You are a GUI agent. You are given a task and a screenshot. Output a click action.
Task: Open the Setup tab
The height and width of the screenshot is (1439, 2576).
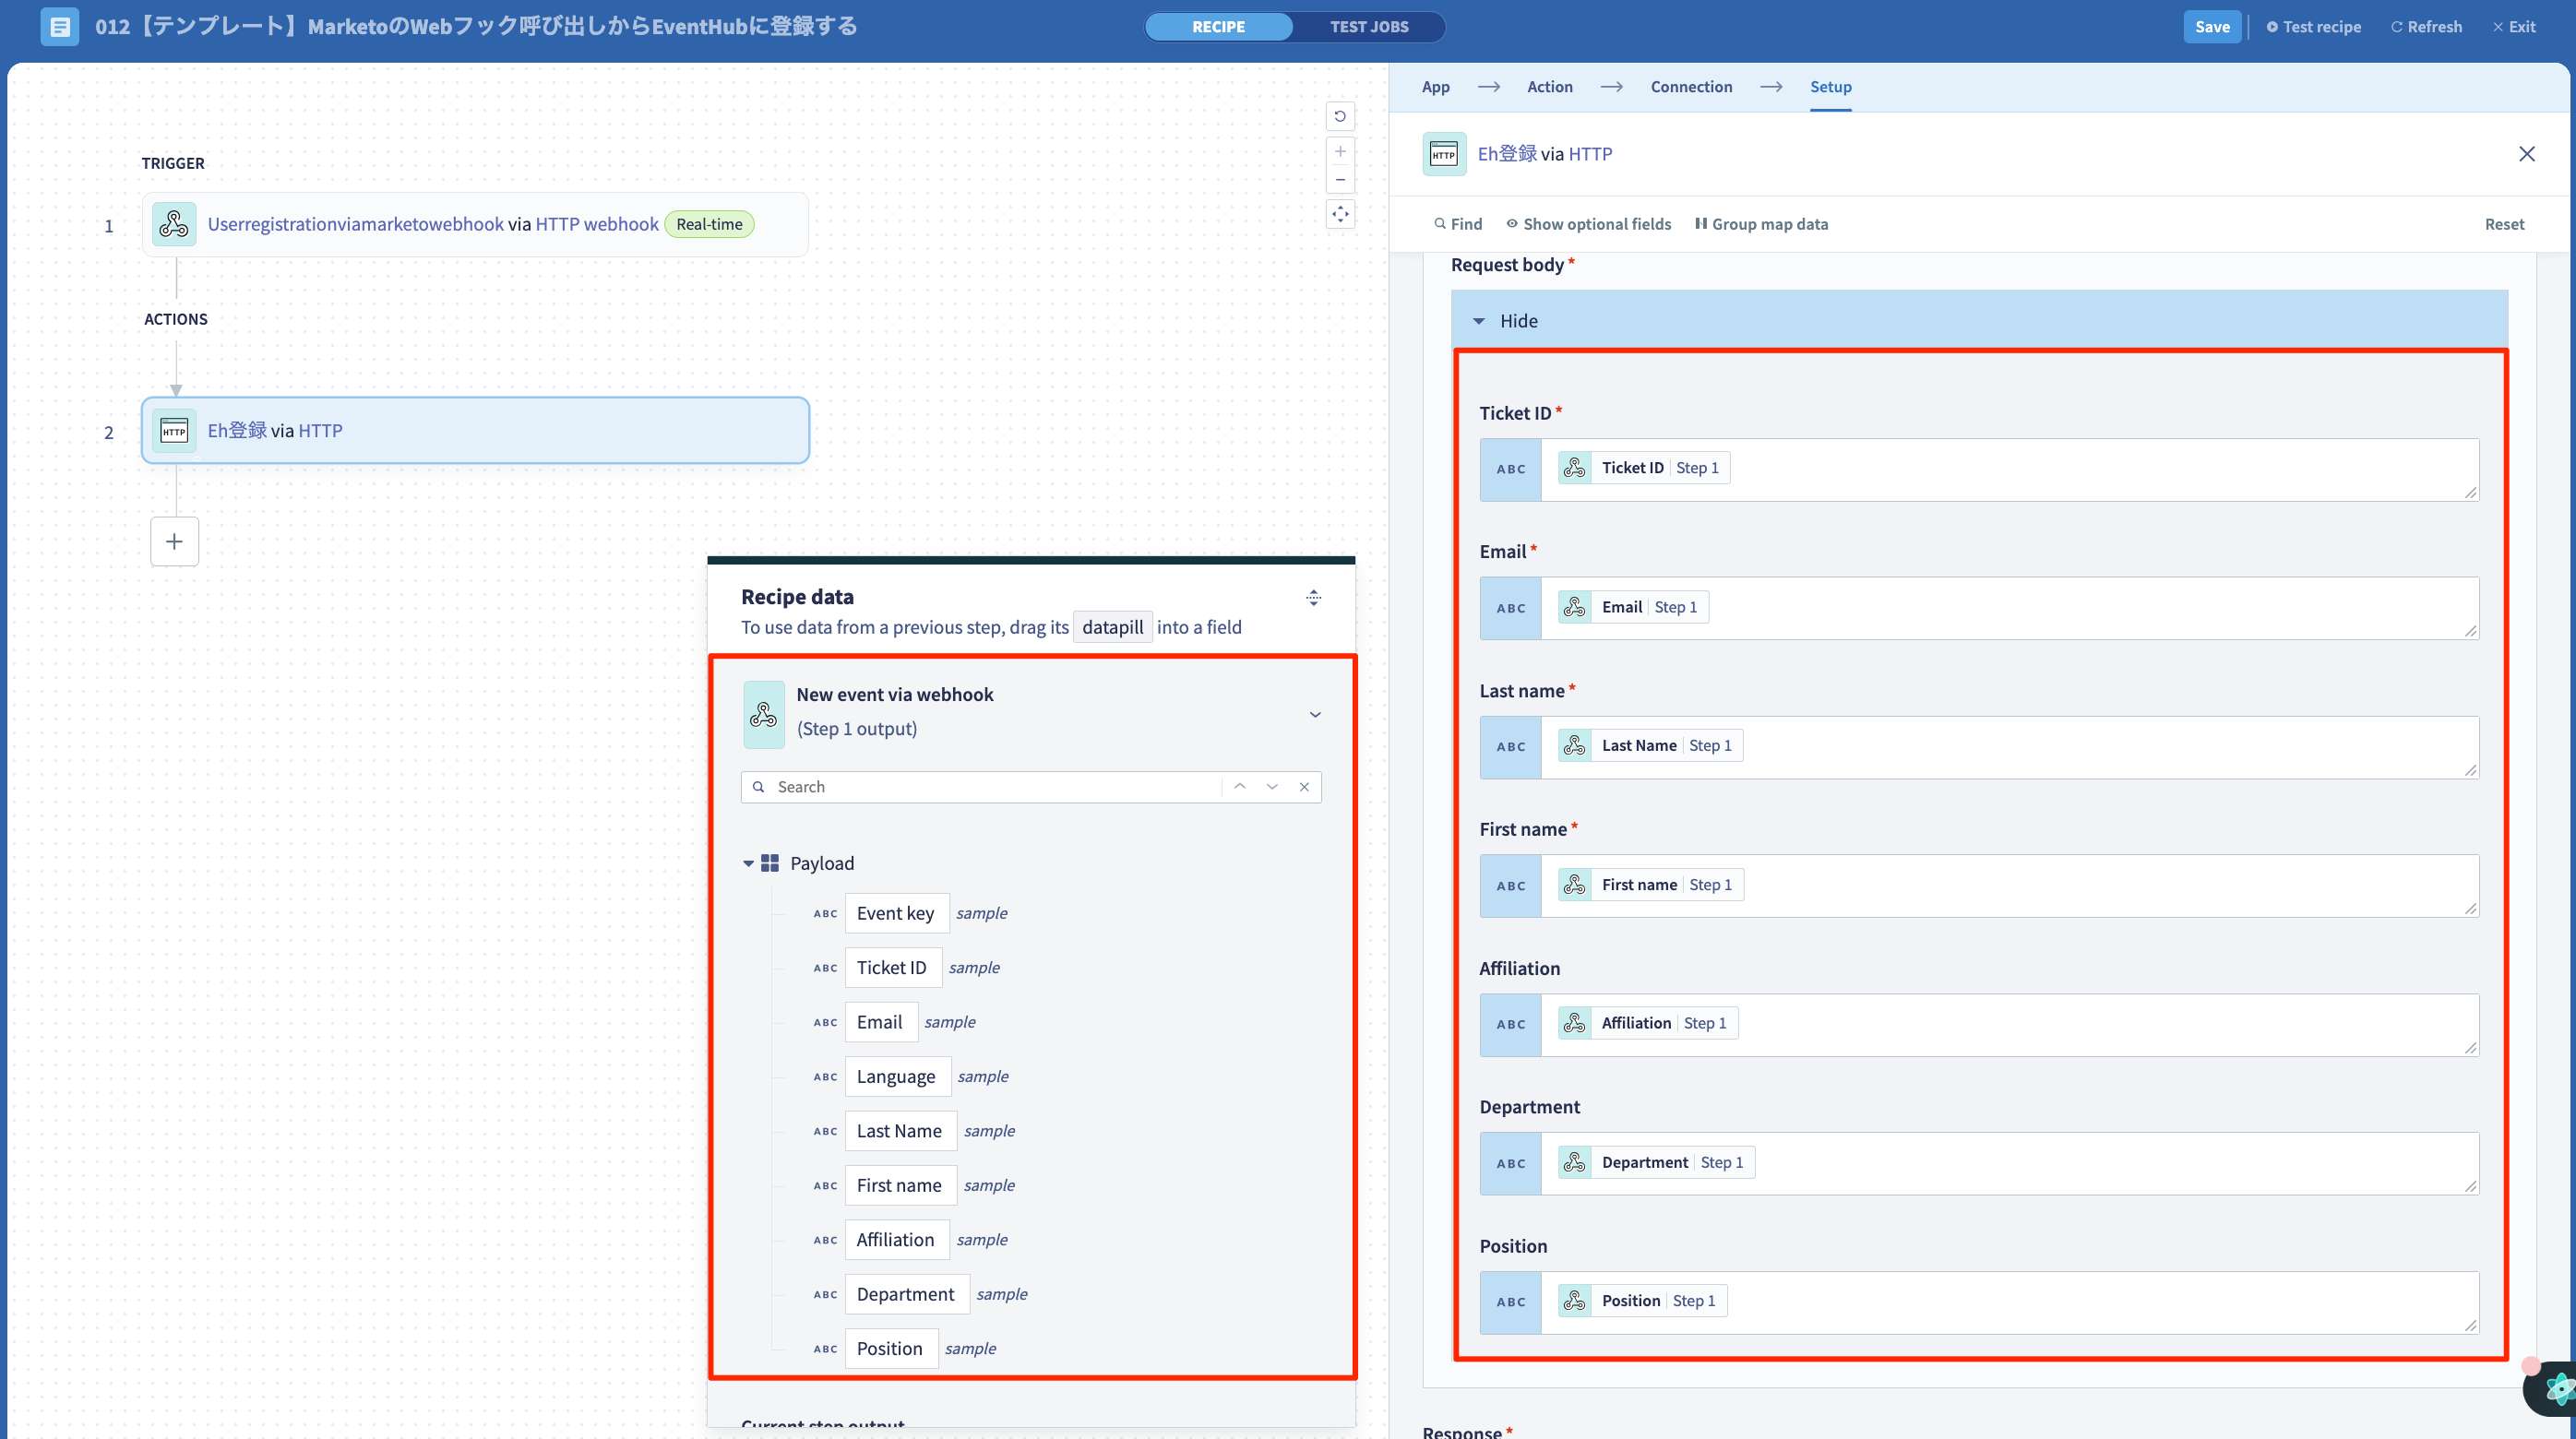[1830, 87]
